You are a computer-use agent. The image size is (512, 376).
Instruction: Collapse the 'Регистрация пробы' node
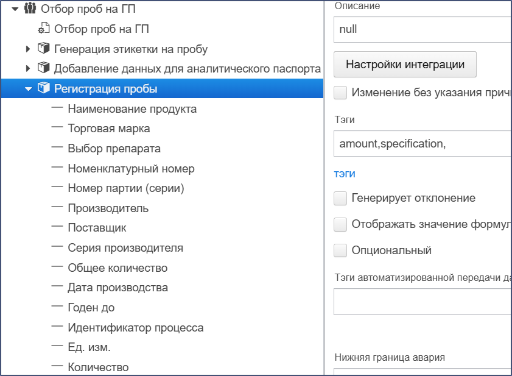29,89
